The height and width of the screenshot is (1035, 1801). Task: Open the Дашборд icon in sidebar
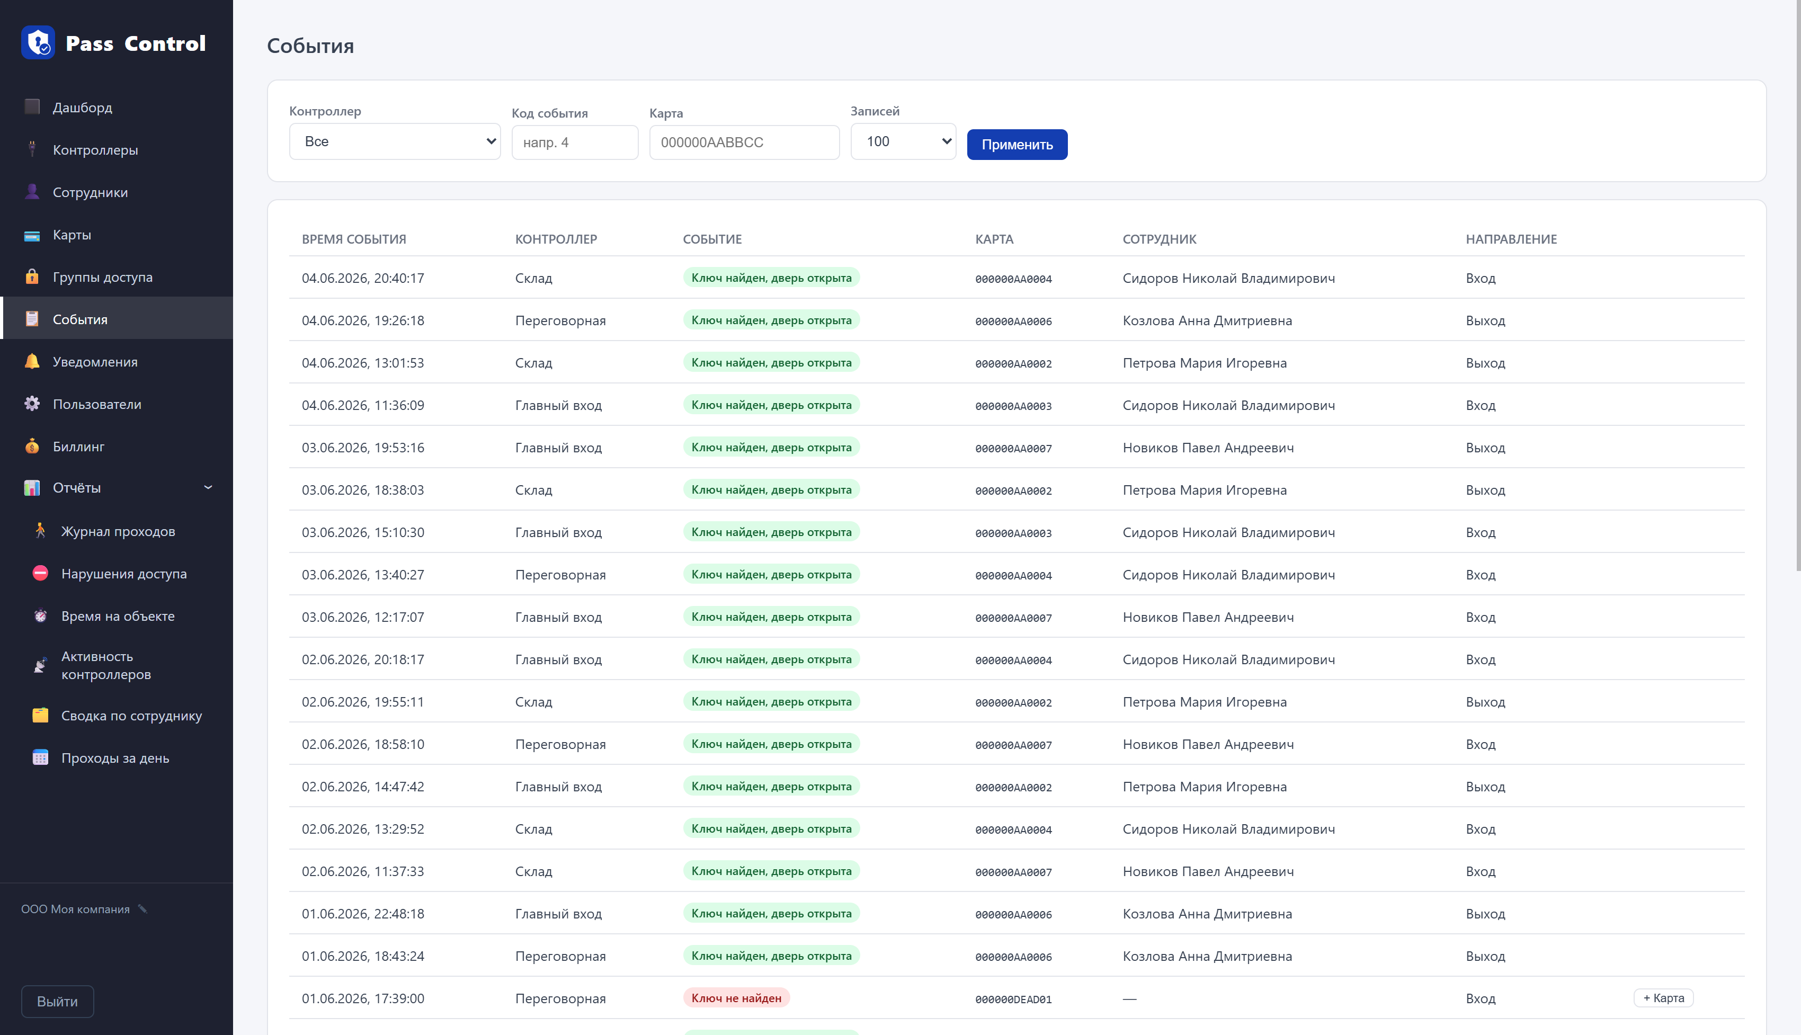pos(32,106)
